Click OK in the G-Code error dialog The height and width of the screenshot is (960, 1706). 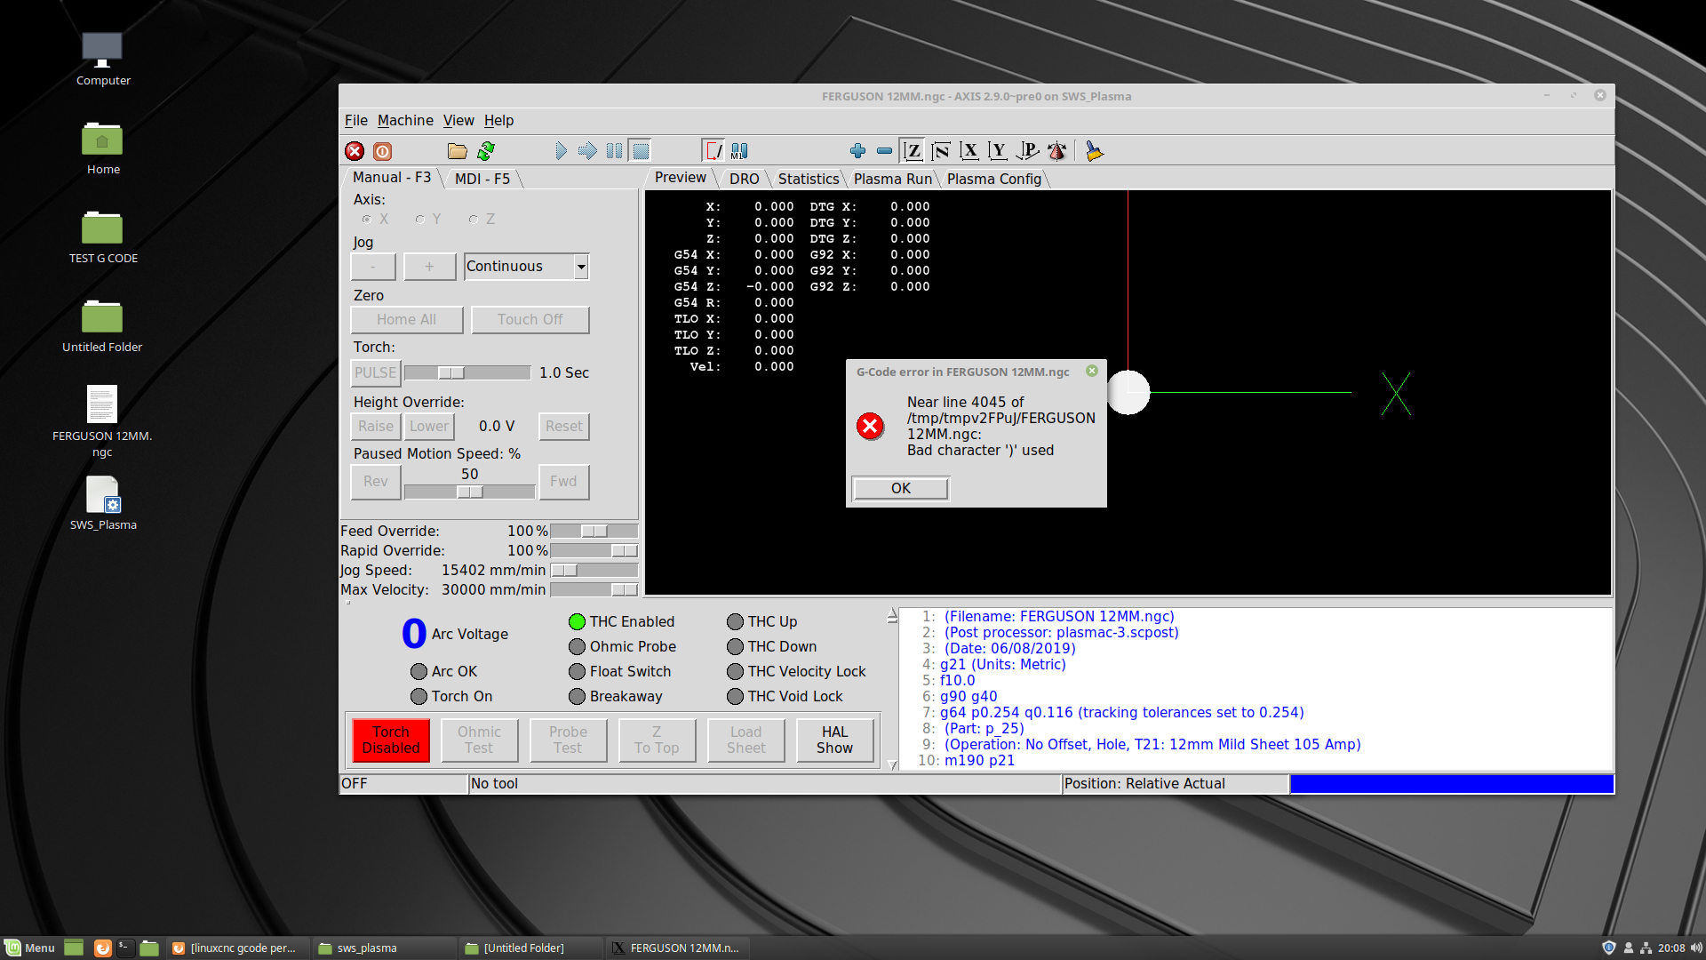pyautogui.click(x=900, y=488)
